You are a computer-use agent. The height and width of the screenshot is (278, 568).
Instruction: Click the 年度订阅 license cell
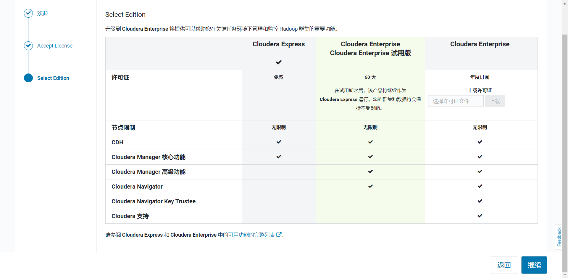(x=480, y=77)
